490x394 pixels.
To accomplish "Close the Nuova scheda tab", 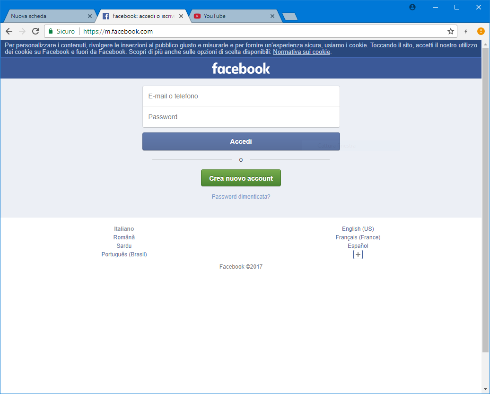I will pyautogui.click(x=90, y=16).
